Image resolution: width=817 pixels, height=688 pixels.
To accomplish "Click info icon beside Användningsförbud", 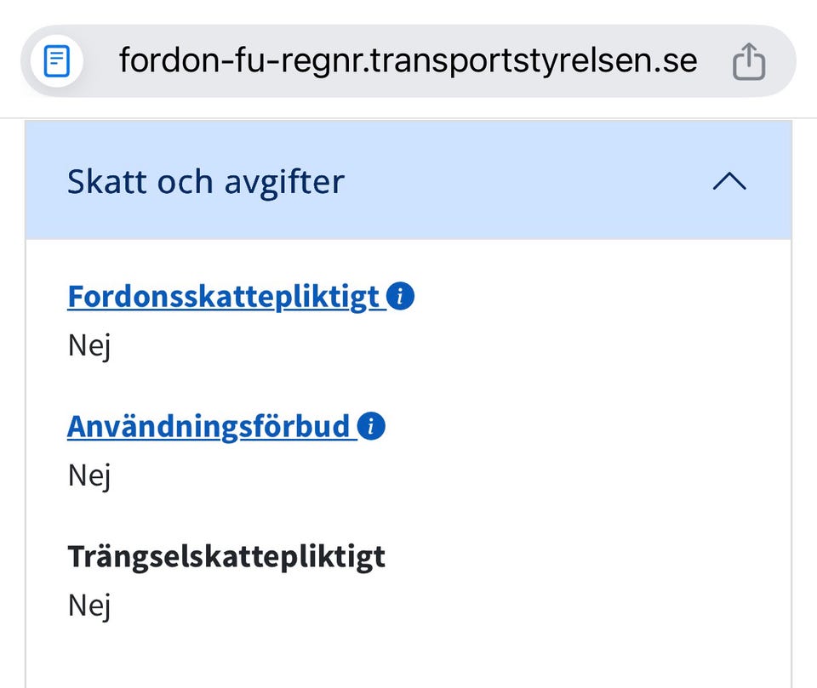I will point(371,425).
